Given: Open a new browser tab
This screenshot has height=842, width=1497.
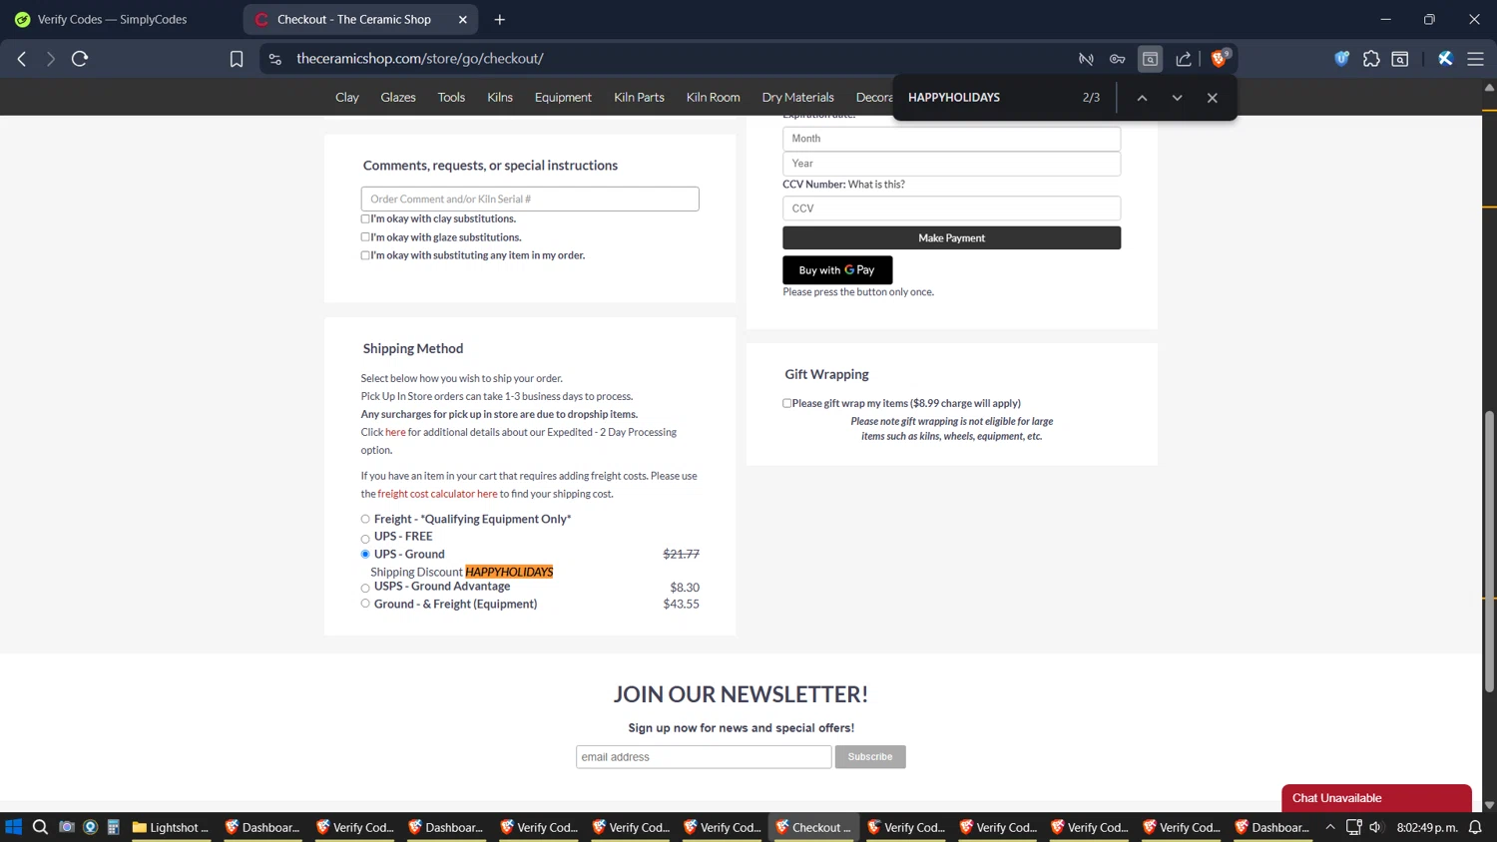Looking at the screenshot, I should (x=500, y=19).
